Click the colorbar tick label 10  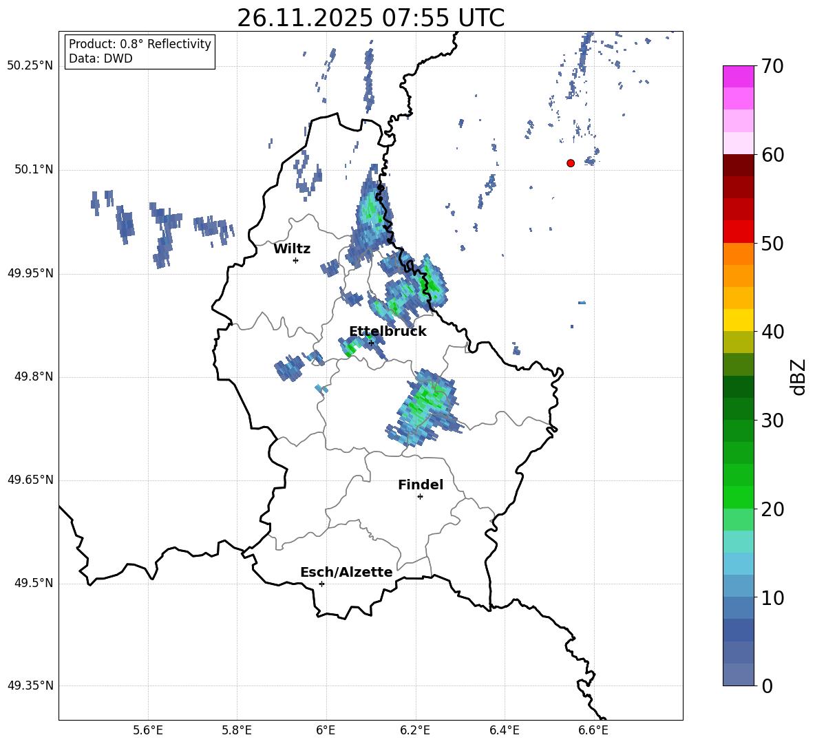772,597
